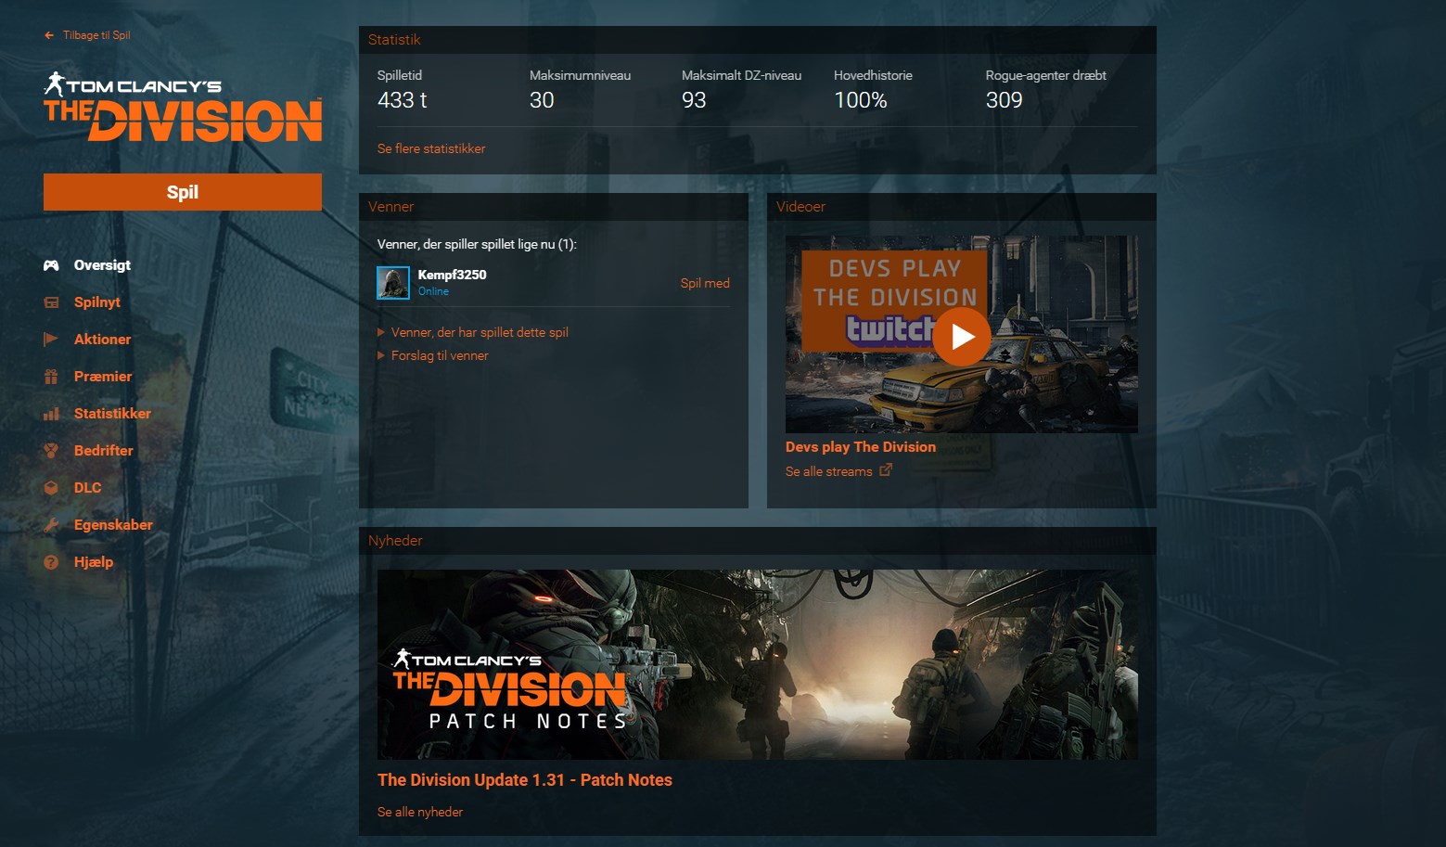Click the DLC box icon
This screenshot has width=1446, height=847.
(51, 488)
